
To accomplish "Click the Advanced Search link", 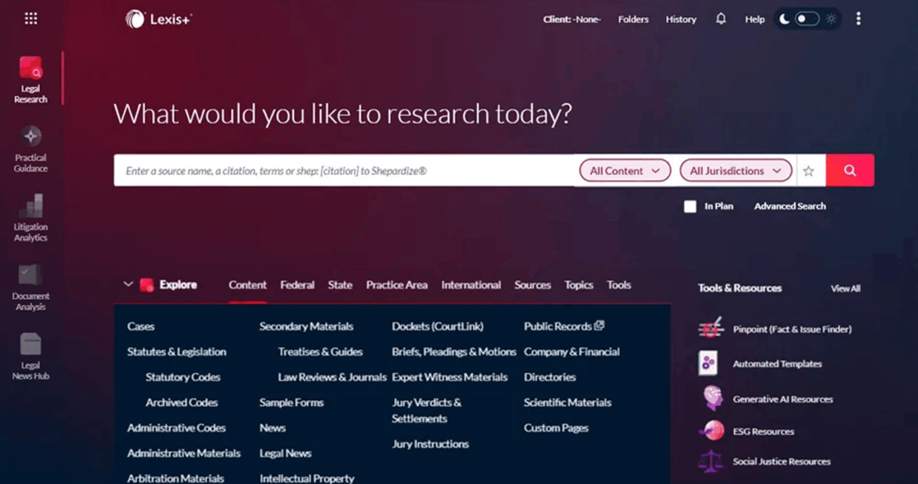I will pyautogui.click(x=790, y=206).
